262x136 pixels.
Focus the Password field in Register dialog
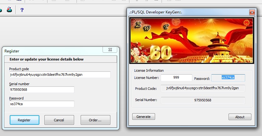pyautogui.click(x=42, y=104)
